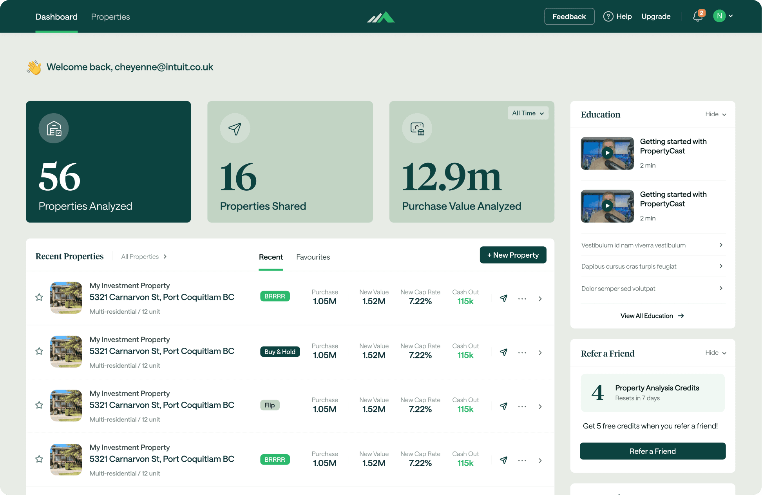
Task: Open more options for Flip property
Action: pyautogui.click(x=522, y=407)
